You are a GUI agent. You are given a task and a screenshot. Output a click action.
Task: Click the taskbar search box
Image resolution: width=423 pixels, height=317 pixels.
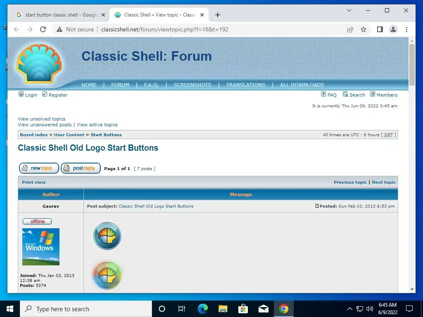pos(86,309)
